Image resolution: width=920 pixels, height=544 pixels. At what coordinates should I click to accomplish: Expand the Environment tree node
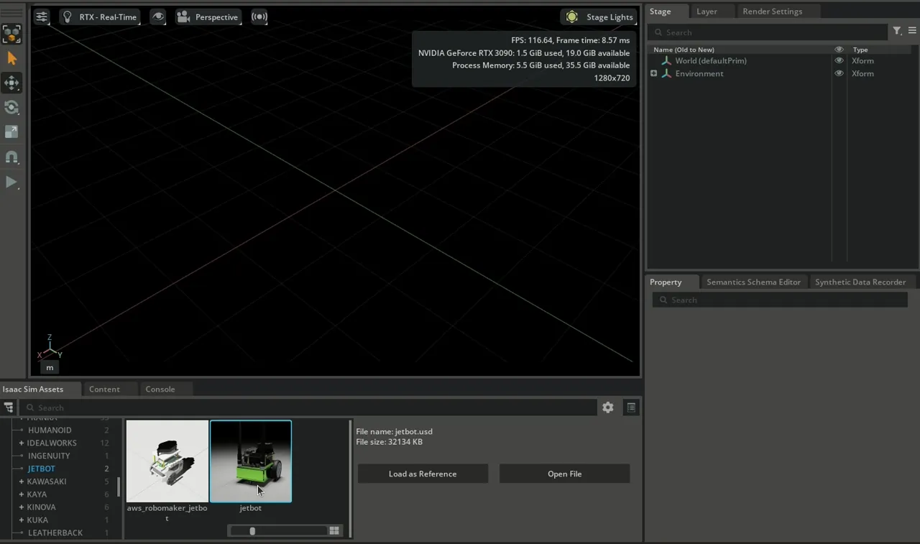[x=653, y=73]
